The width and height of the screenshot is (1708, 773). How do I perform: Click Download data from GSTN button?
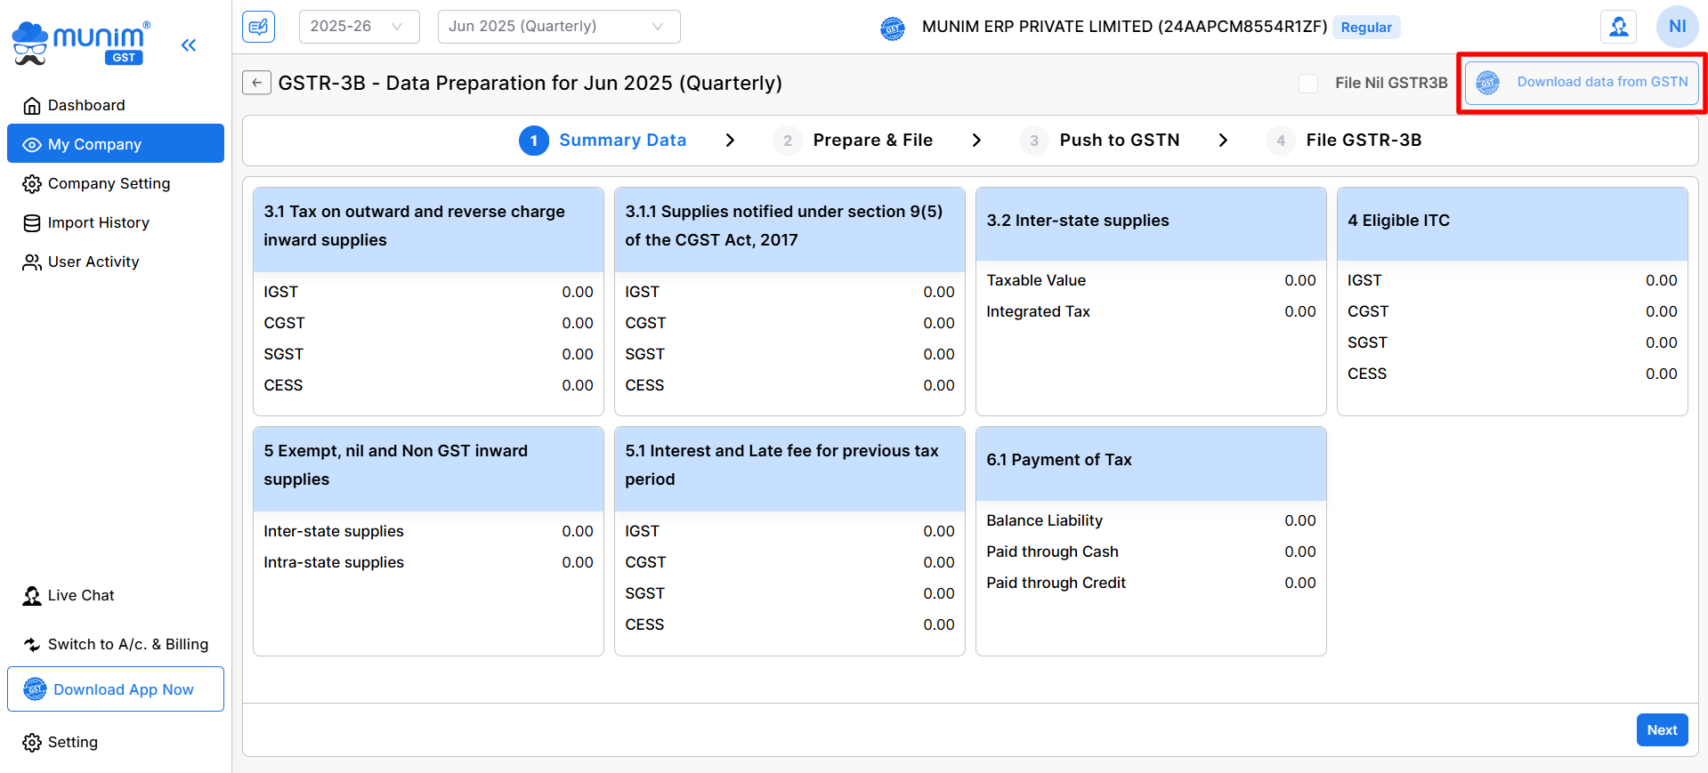[1582, 83]
